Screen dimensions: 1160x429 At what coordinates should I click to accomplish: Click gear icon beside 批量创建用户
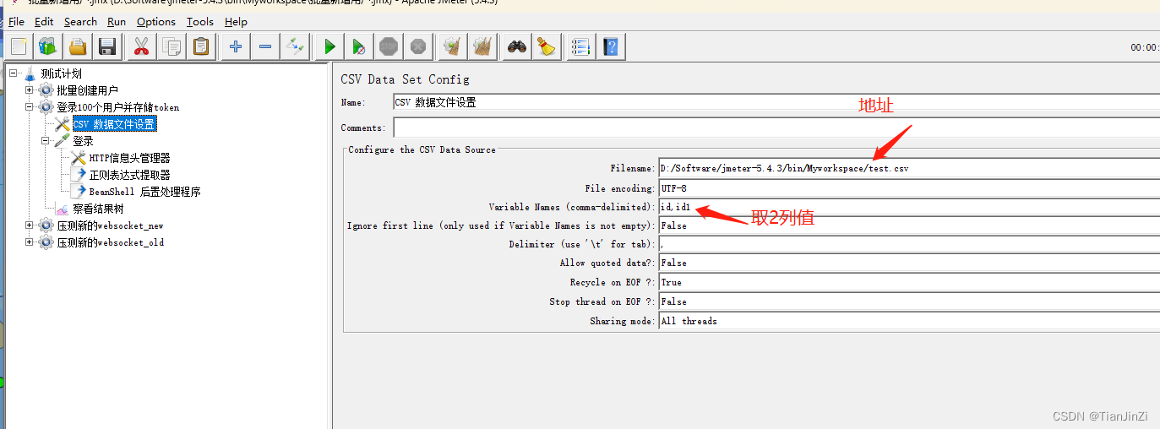(46, 90)
